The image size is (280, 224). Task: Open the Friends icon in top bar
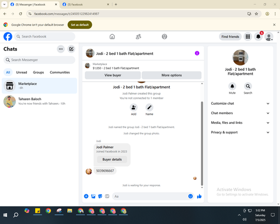[x=138, y=36]
